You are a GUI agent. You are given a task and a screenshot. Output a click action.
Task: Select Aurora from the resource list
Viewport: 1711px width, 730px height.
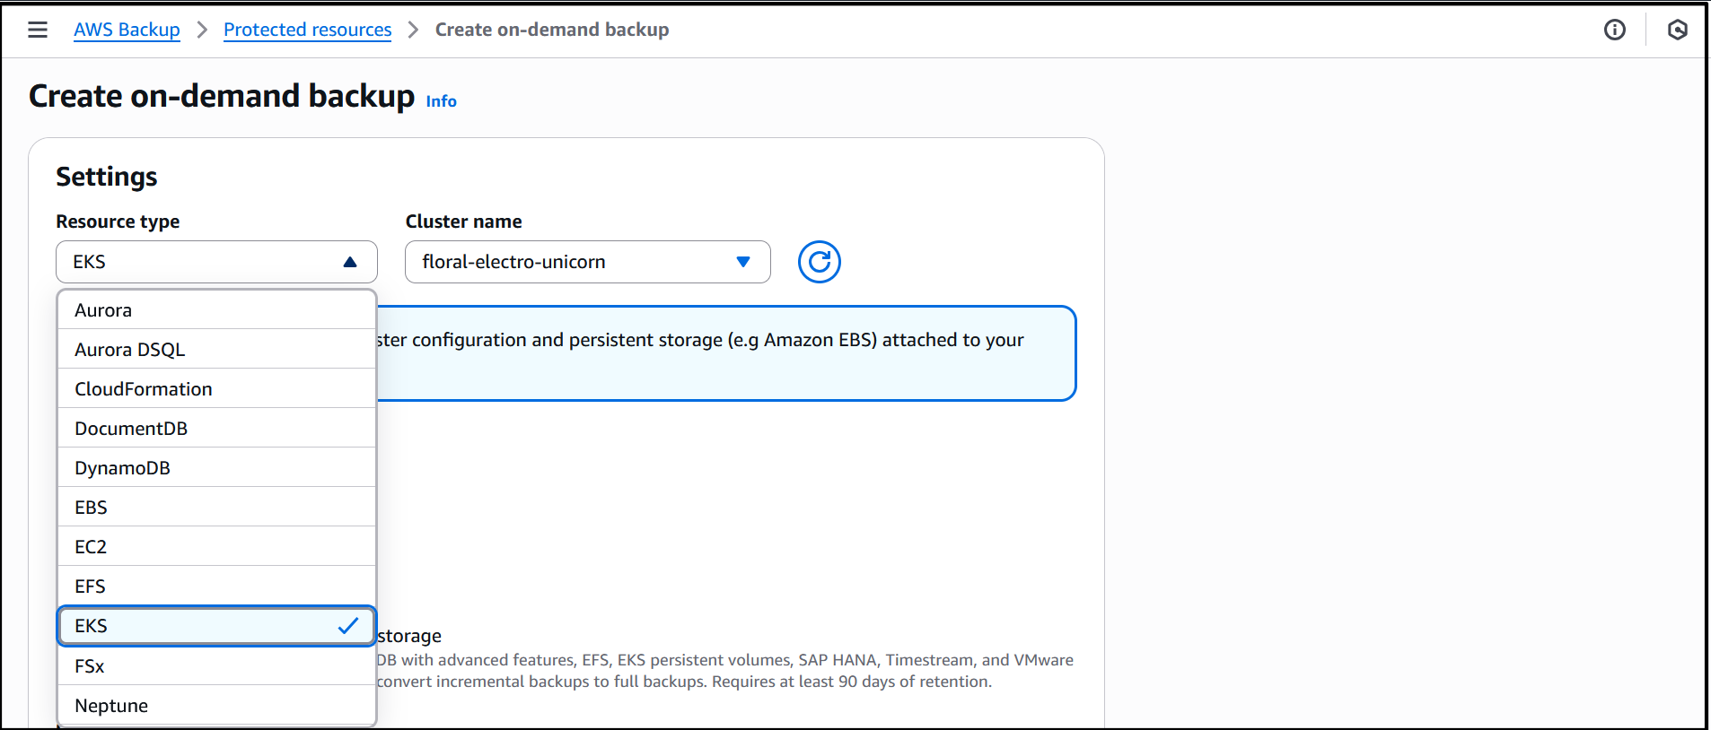point(216,310)
